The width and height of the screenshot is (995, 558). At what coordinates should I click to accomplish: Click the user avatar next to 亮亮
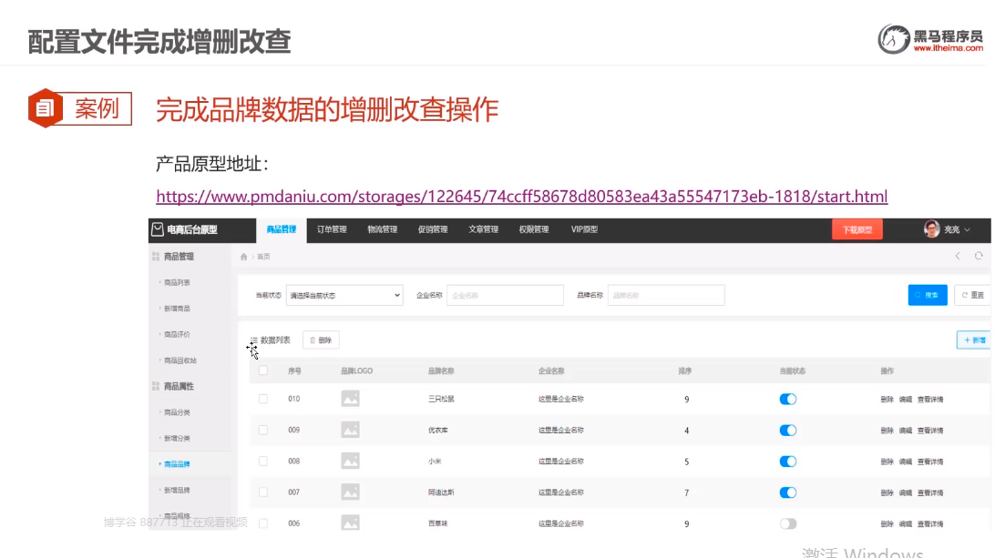click(x=931, y=229)
